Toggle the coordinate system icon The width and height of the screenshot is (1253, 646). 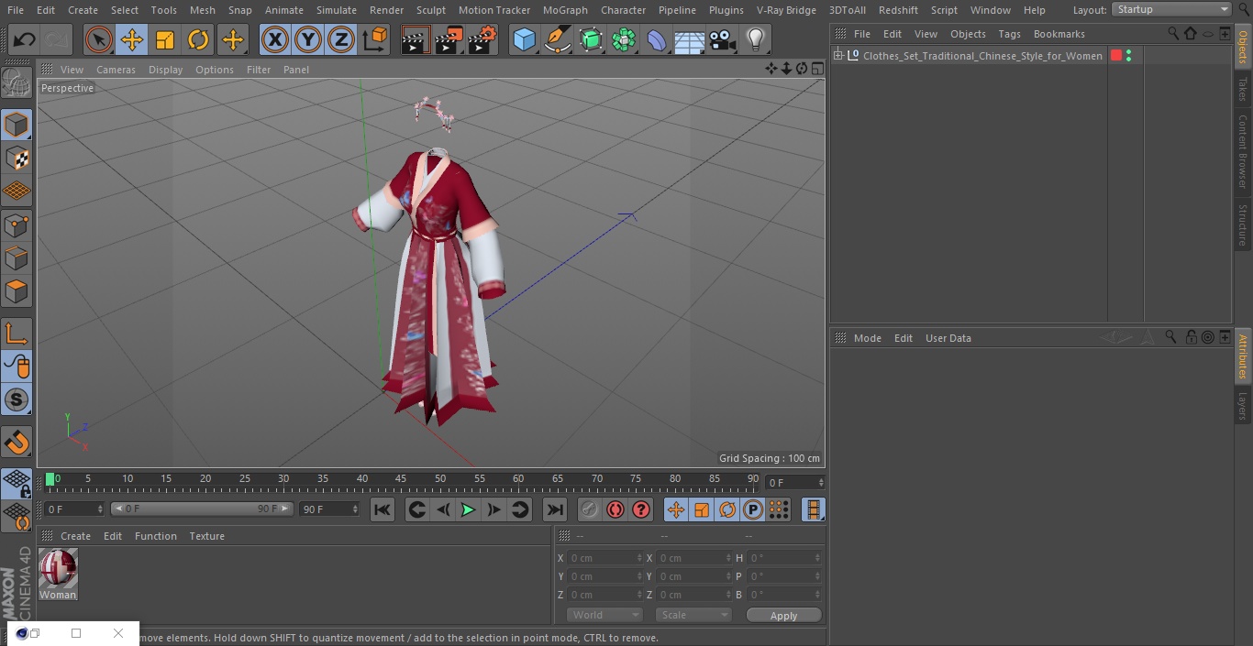point(375,39)
